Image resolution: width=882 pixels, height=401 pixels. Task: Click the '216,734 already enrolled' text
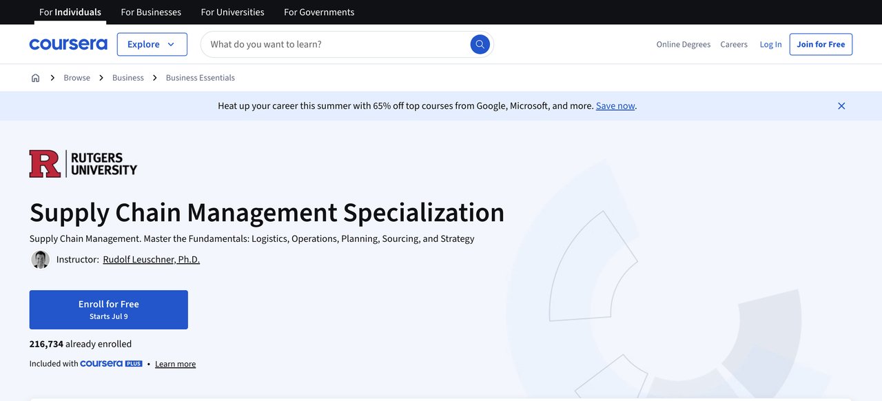click(x=81, y=344)
